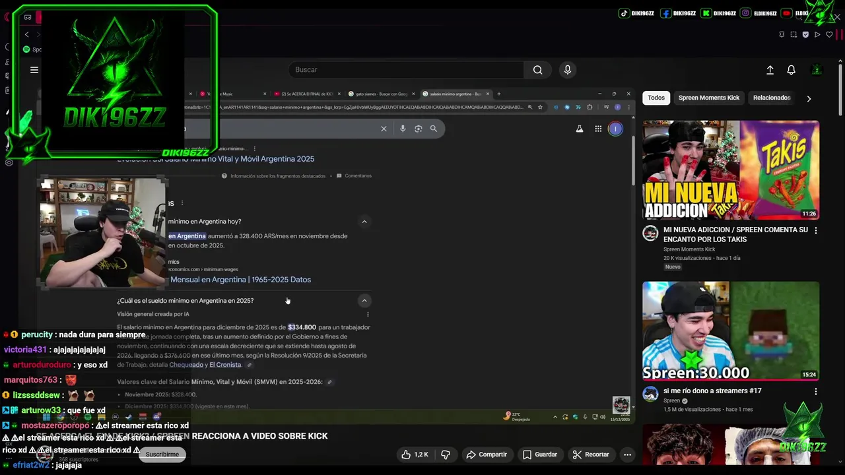The height and width of the screenshot is (475, 845).
Task: Click Google voice search microphone in video
Action: [403, 129]
